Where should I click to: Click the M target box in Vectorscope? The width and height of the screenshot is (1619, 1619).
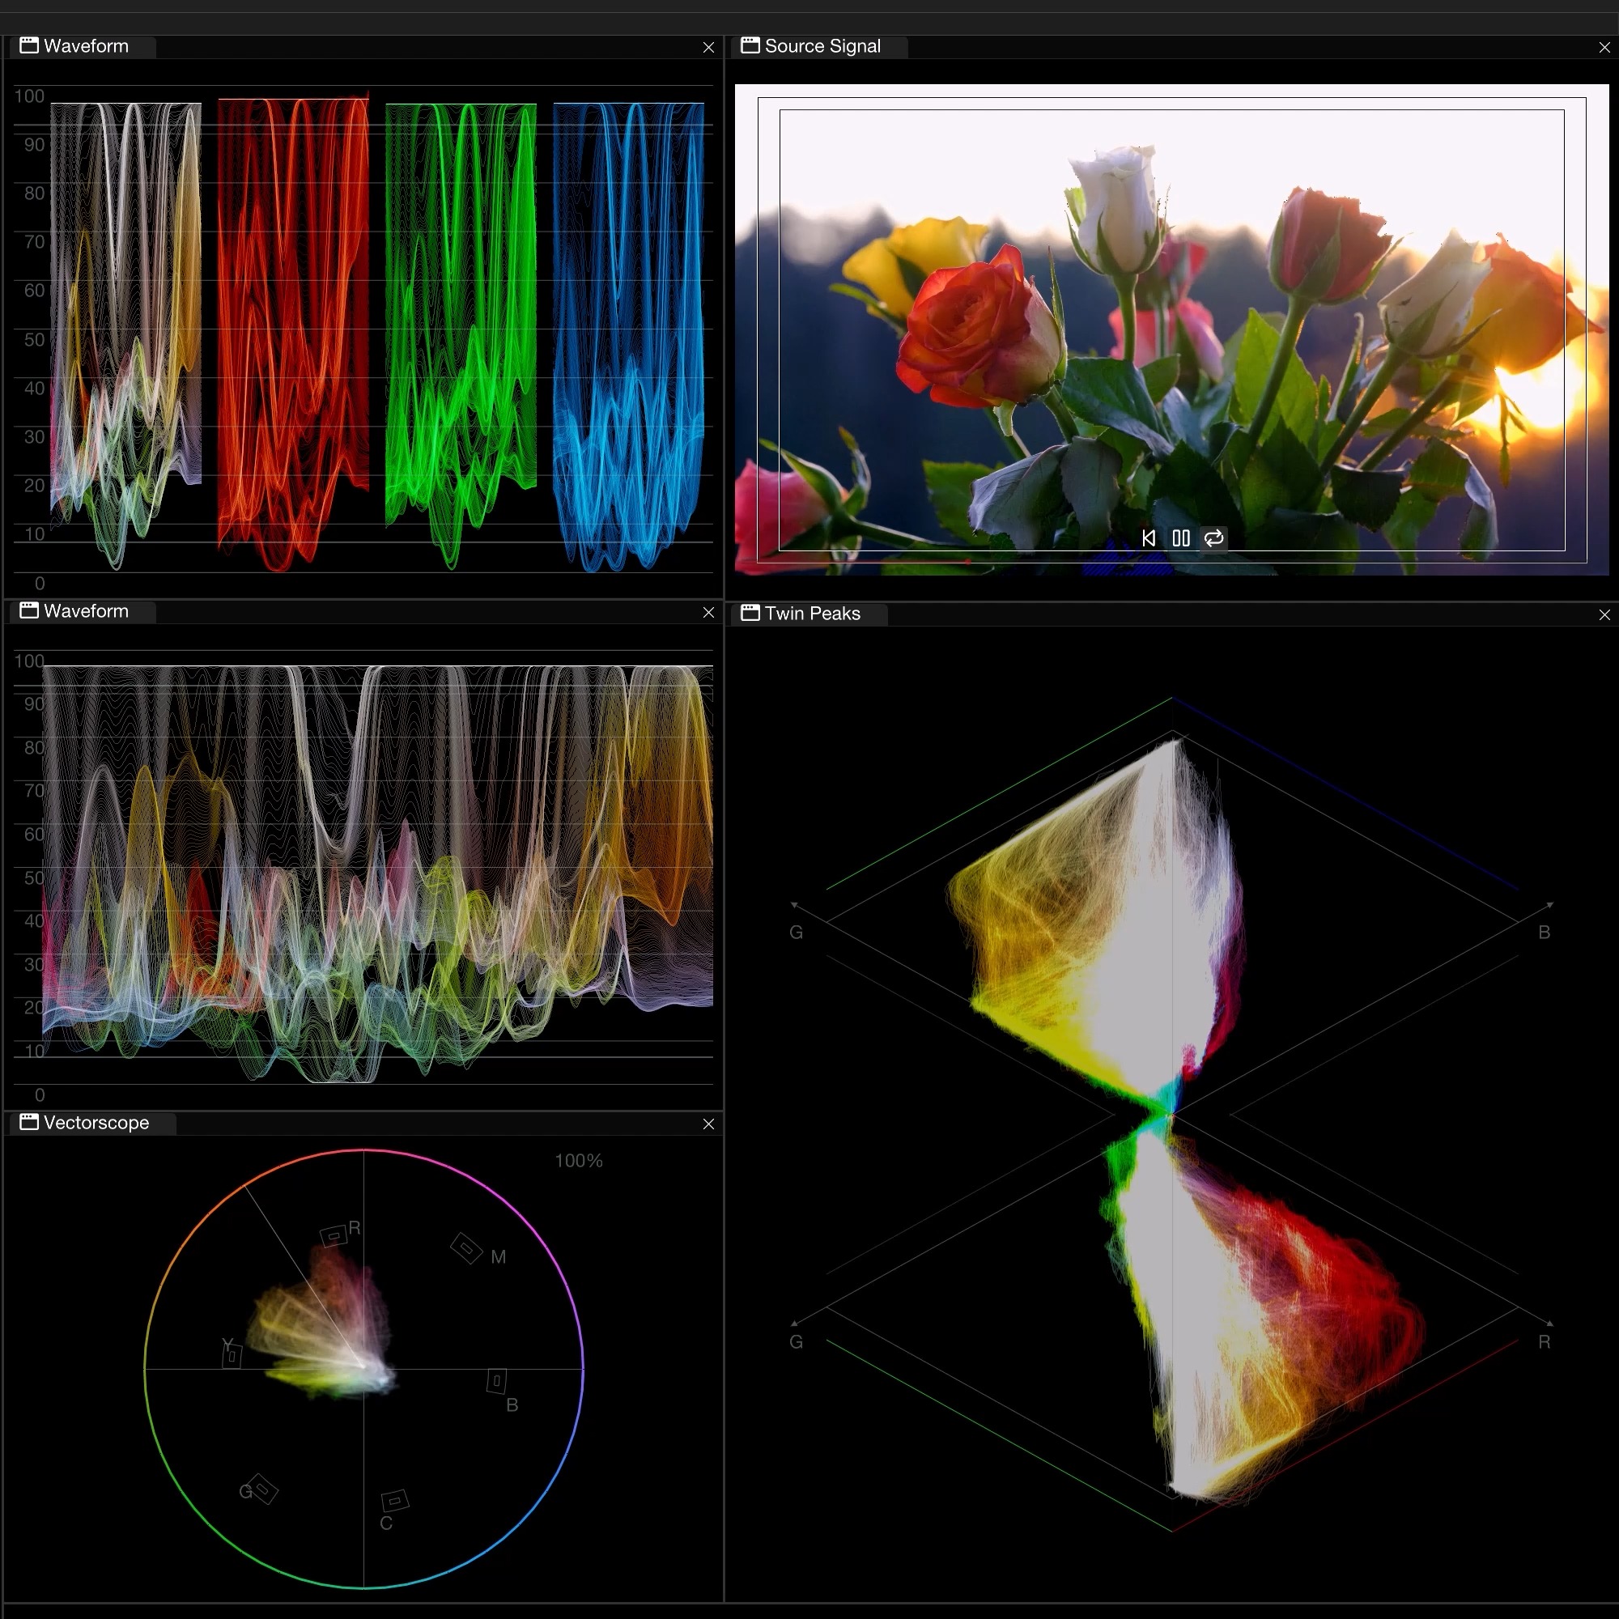tap(467, 1247)
